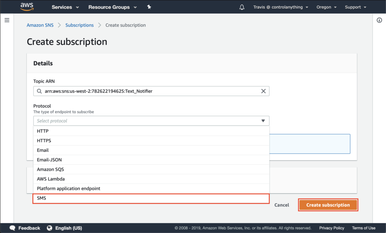Click the globe language icon
Viewport: 386px width, 233px height.
[x=49, y=228]
